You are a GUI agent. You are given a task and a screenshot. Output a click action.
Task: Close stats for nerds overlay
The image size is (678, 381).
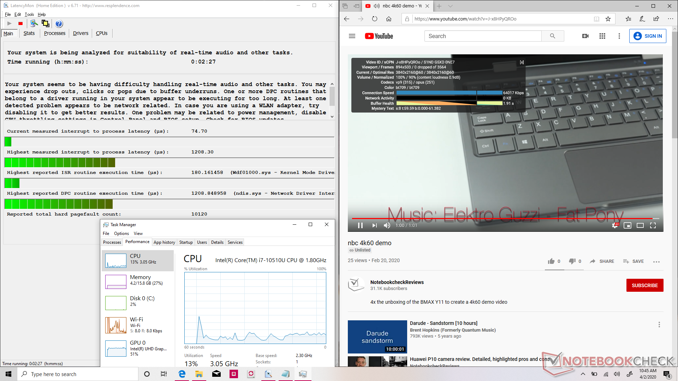[522, 62]
